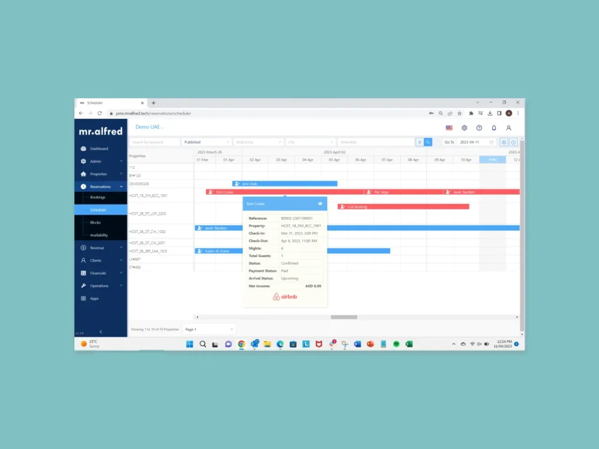Click the Dashboard icon in the sidebar

tap(84, 148)
